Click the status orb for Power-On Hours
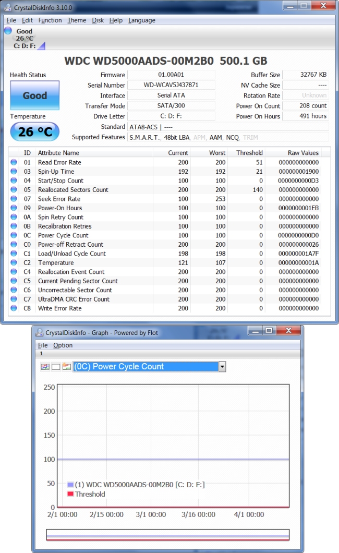This screenshot has width=339, height=553. 14,208
